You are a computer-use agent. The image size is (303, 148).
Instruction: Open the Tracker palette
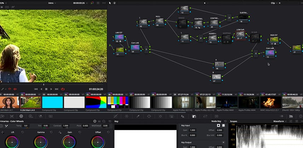(x=160, y=116)
